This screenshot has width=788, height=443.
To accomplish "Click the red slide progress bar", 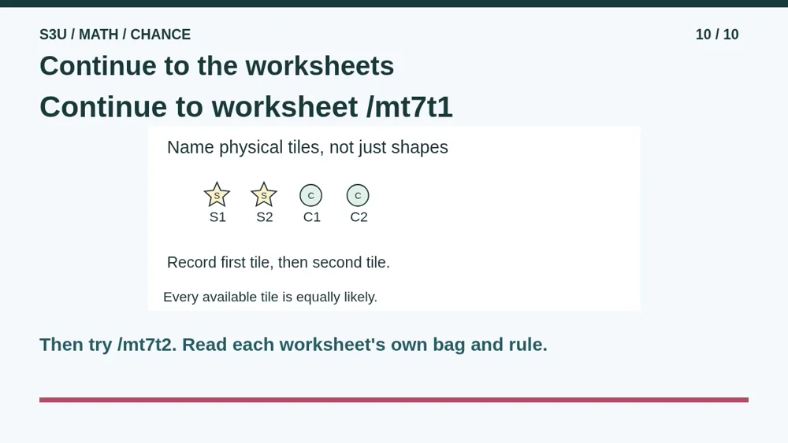I will (x=394, y=400).
